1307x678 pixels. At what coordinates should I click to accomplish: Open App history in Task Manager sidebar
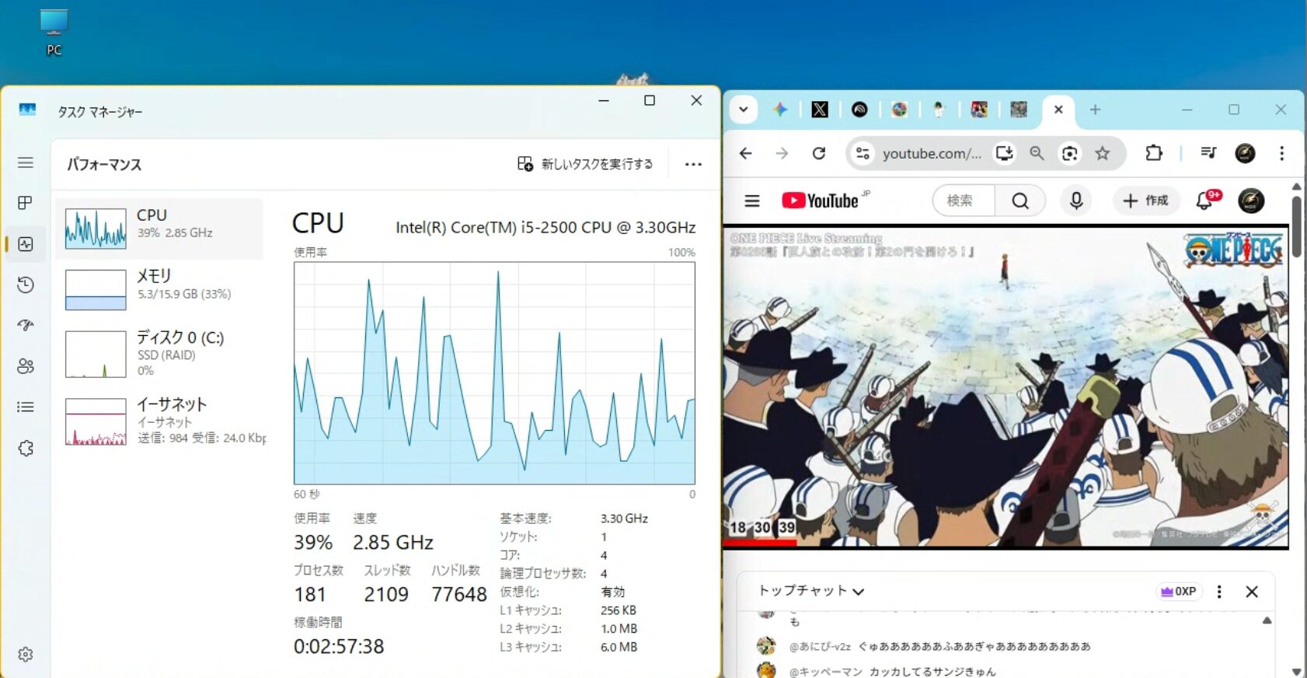[25, 285]
